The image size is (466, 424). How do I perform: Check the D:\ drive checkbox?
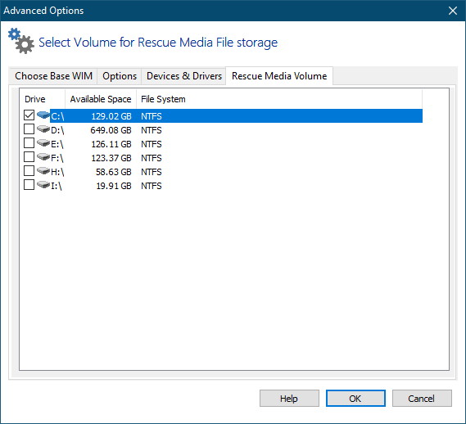[29, 129]
